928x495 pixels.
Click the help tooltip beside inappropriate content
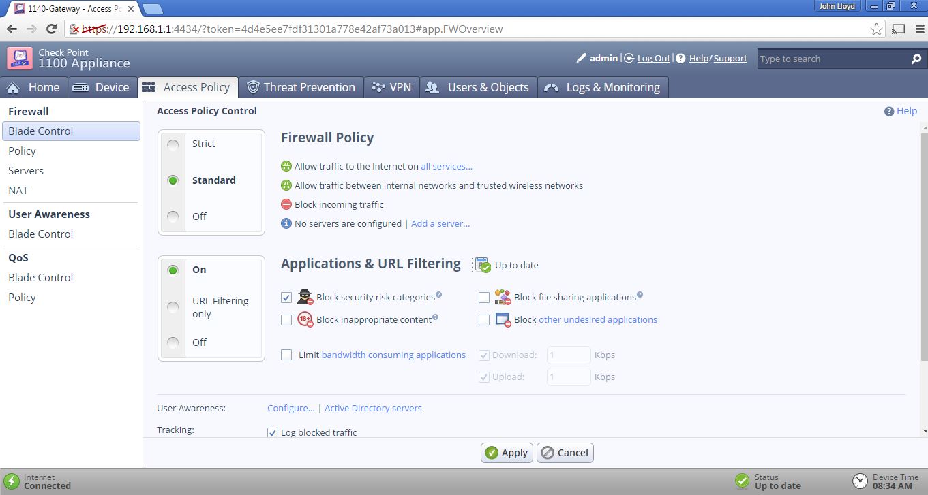tap(435, 317)
